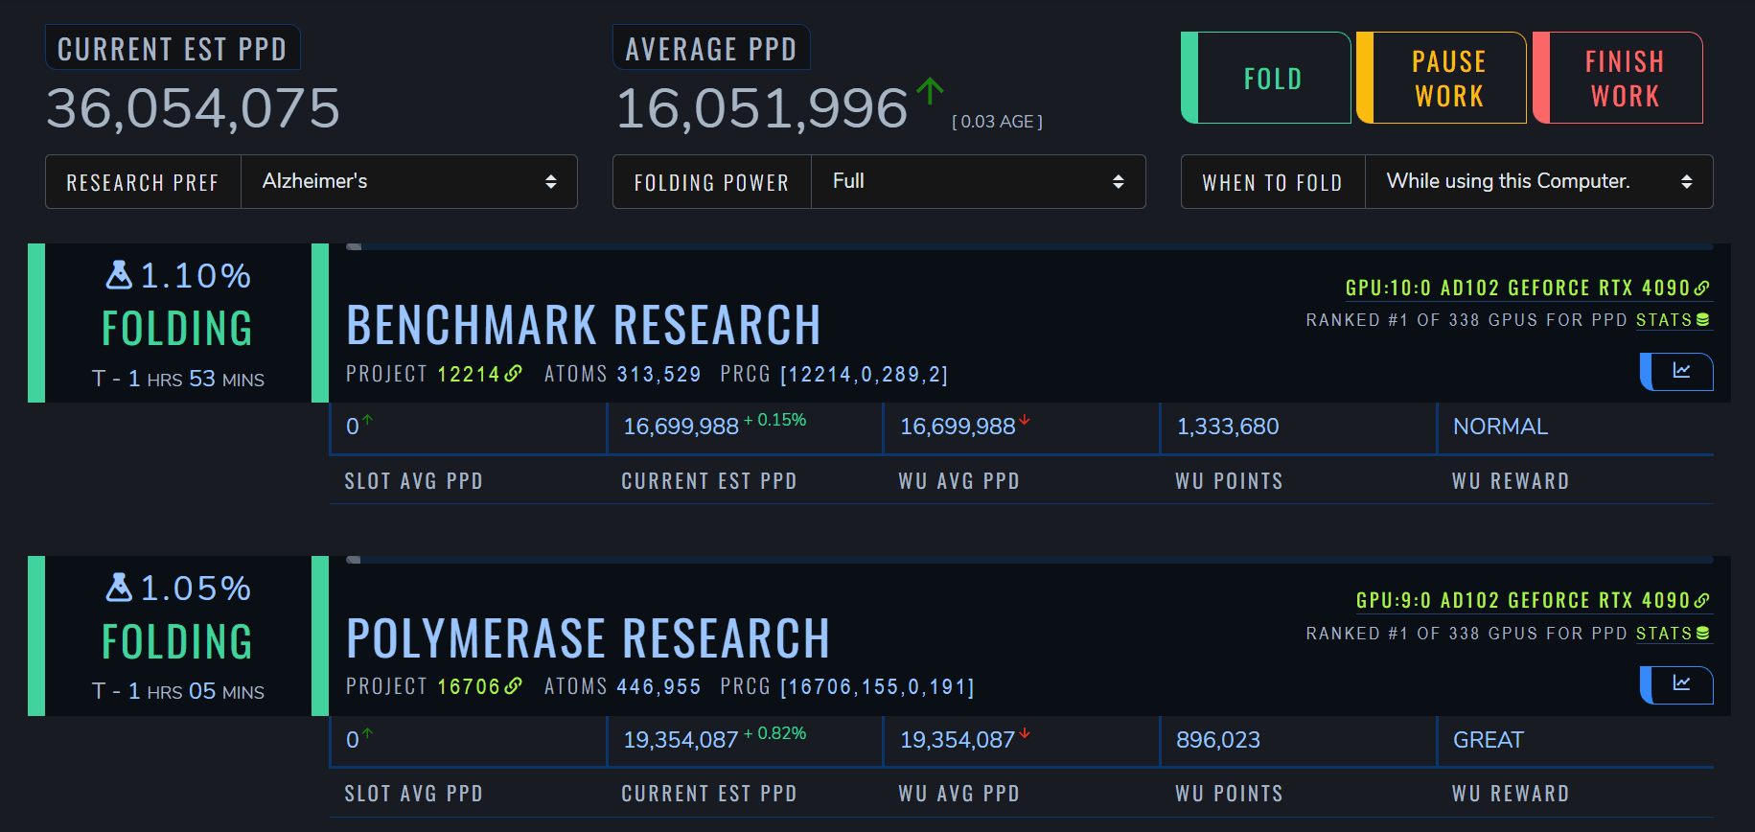Click the Average PPD green up arrow
The image size is (1755, 832).
tap(930, 92)
